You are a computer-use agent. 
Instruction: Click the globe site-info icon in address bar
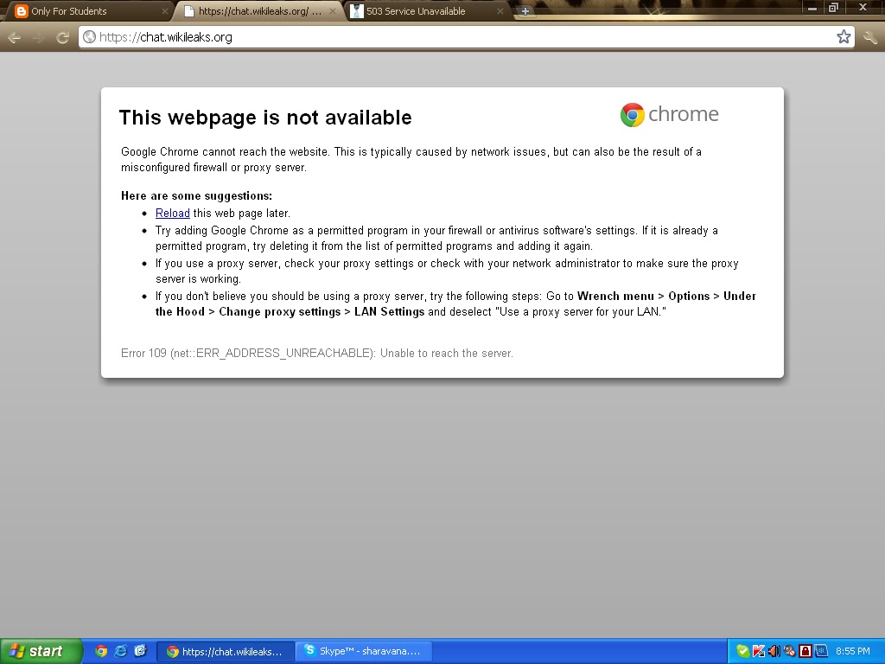click(89, 37)
